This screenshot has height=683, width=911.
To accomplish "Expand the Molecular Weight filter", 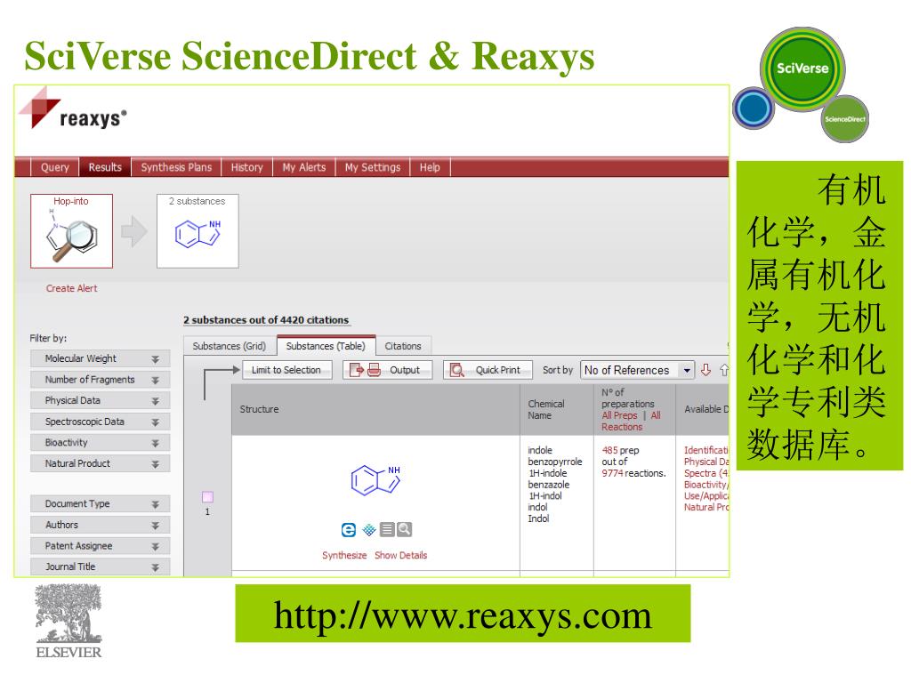I will click(100, 359).
